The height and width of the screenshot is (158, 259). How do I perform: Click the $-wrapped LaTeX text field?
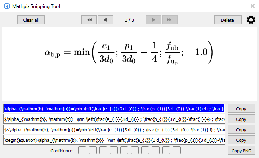pyautogui.click(x=114, y=119)
